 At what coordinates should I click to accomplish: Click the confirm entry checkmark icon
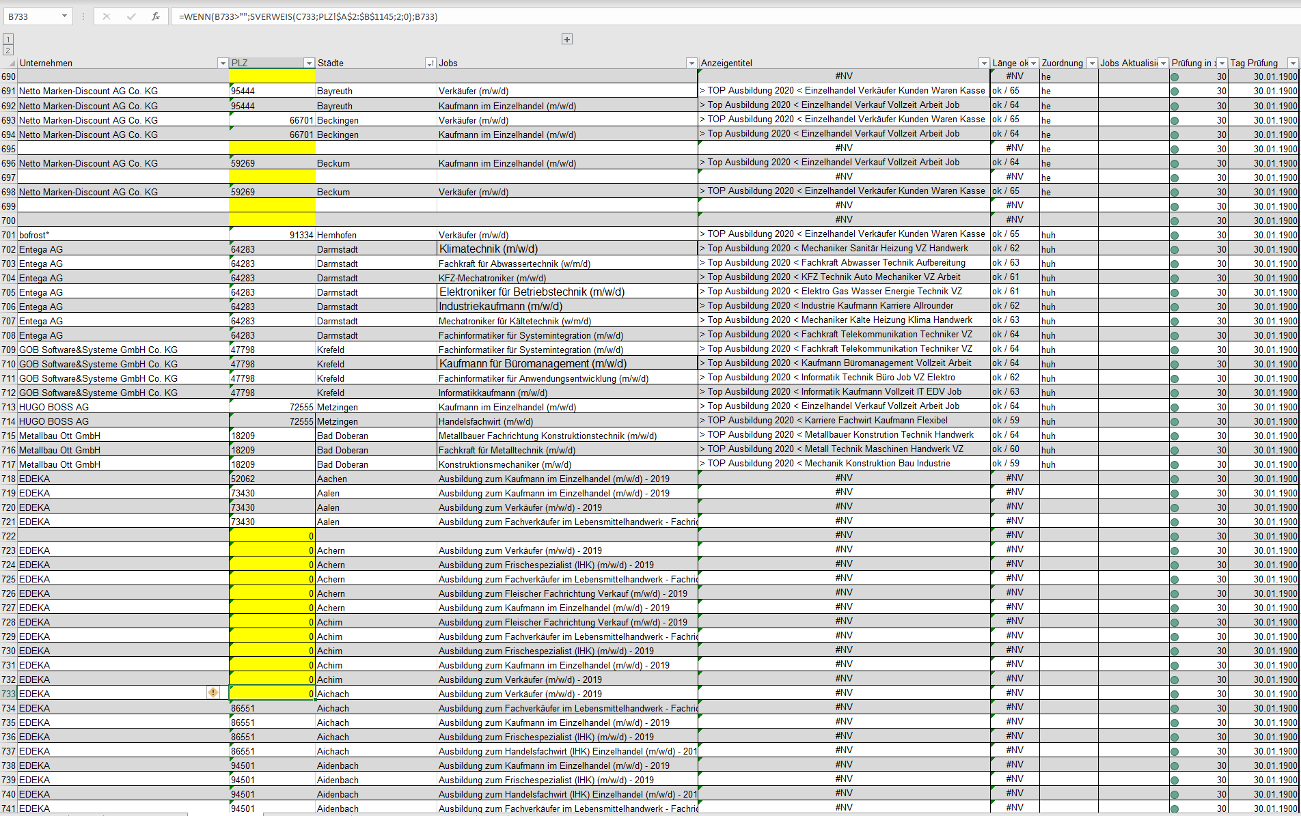click(131, 16)
